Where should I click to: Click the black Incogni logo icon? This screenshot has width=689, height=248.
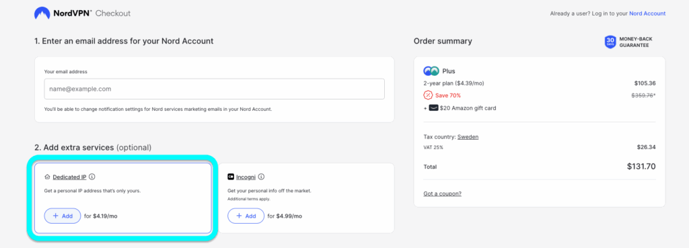[x=231, y=177]
